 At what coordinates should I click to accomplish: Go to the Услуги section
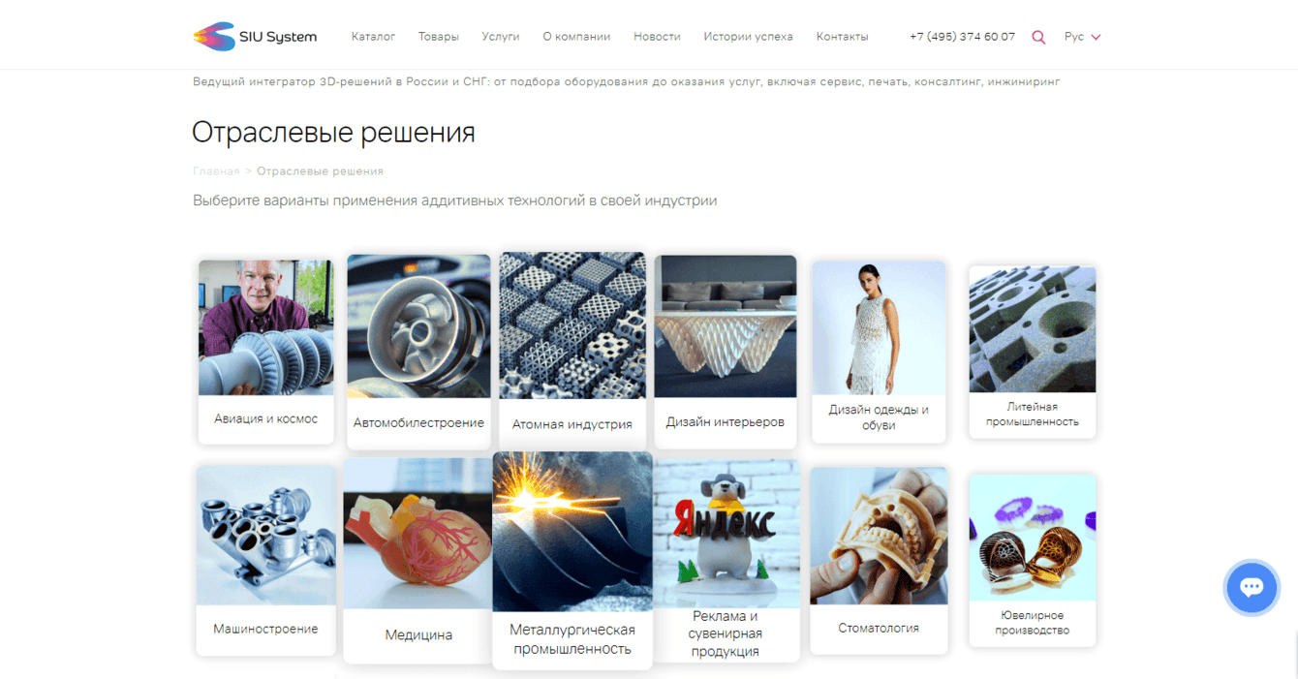pyautogui.click(x=501, y=37)
